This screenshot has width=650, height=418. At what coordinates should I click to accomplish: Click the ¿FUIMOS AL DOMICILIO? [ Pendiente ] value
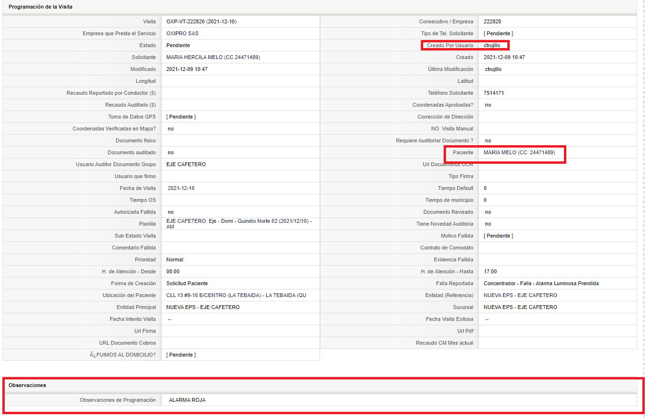pyautogui.click(x=181, y=355)
